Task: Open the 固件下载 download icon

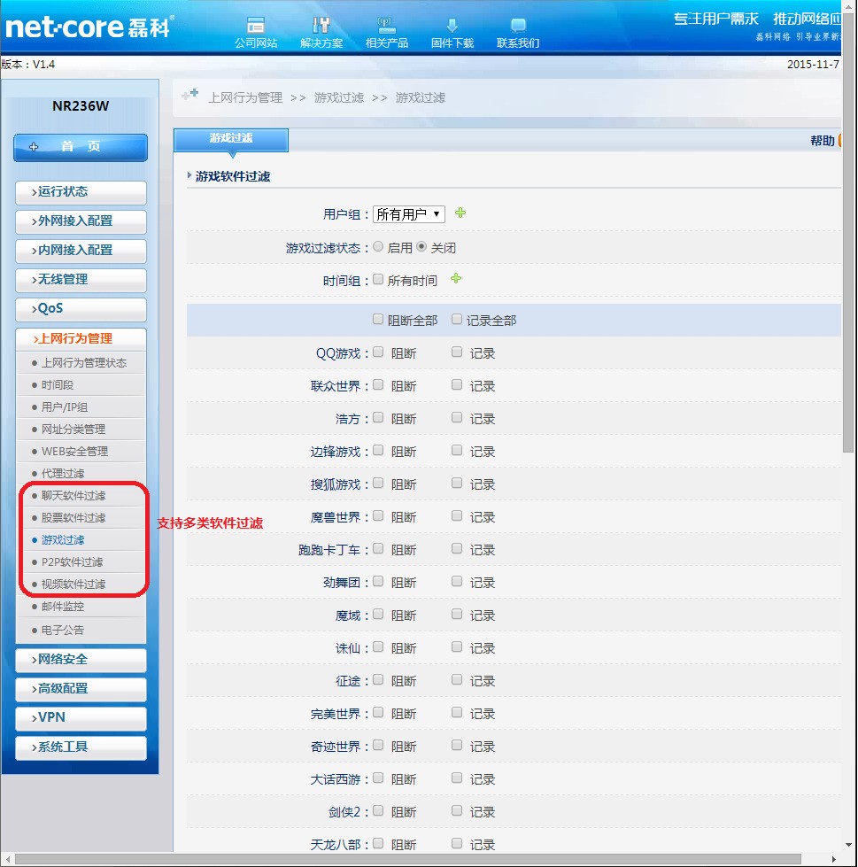Action: coord(452,26)
